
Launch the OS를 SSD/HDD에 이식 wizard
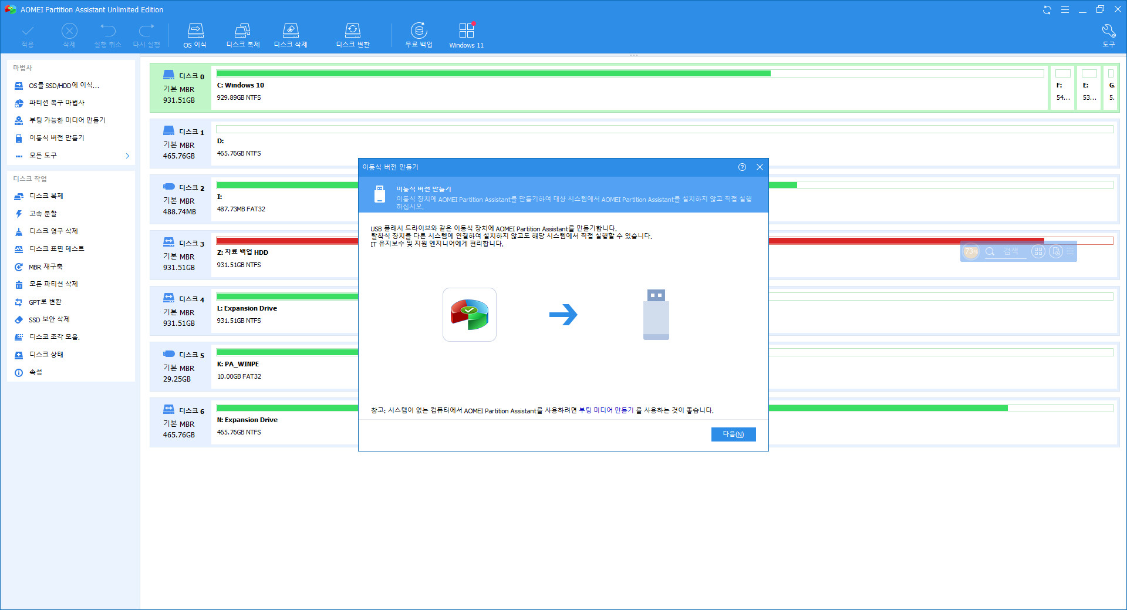point(64,86)
